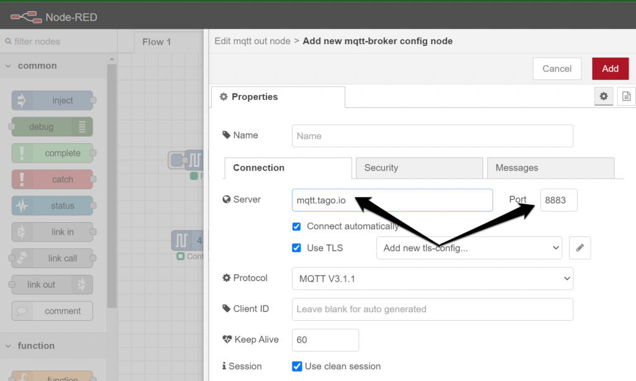
Task: Click the filter nodes search icon
Action: click(x=8, y=42)
